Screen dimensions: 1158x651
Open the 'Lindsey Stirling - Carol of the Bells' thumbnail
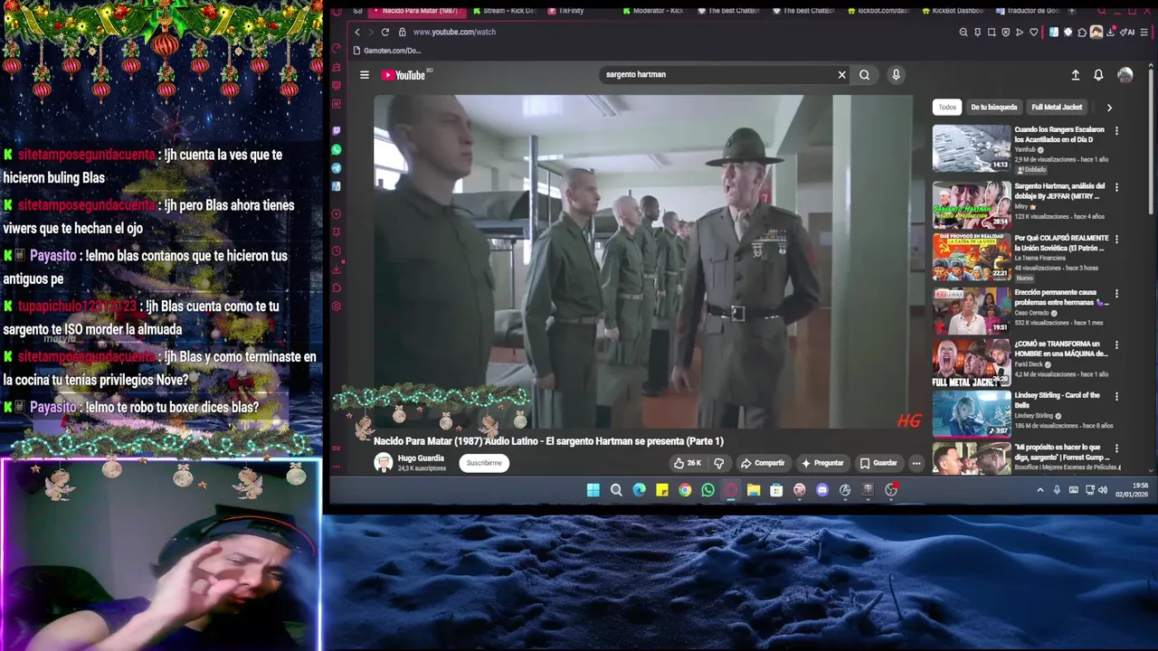click(x=972, y=414)
